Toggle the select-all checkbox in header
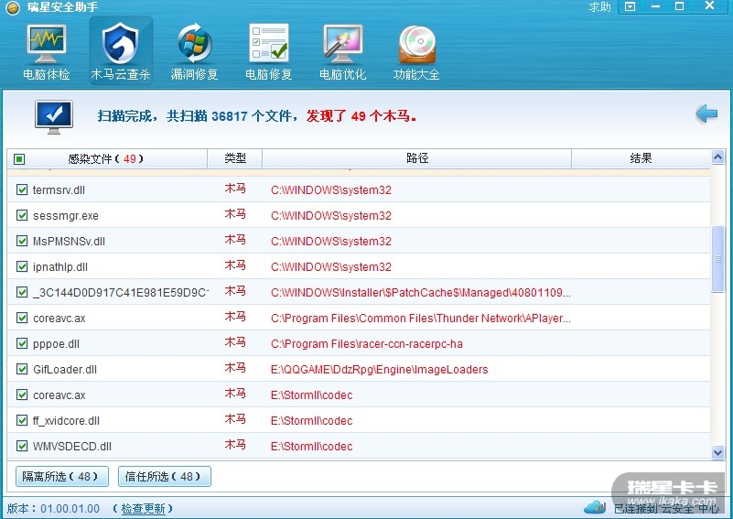733x519 pixels. tap(19, 159)
